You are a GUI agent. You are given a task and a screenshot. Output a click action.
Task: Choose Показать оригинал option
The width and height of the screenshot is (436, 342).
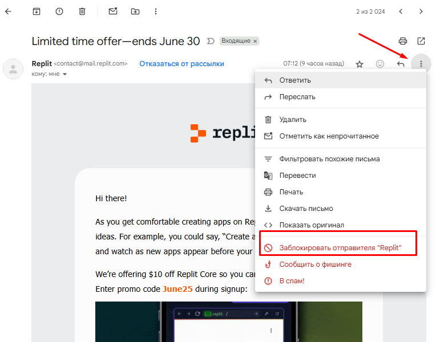click(x=341, y=225)
